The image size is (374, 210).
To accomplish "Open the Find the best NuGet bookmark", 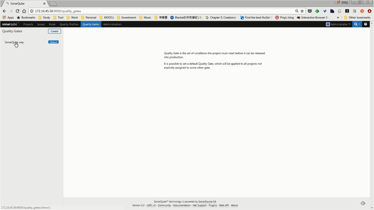I will (x=256, y=17).
